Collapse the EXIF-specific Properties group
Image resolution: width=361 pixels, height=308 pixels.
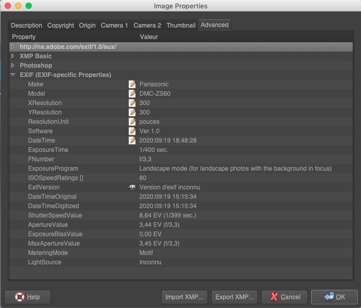point(13,75)
